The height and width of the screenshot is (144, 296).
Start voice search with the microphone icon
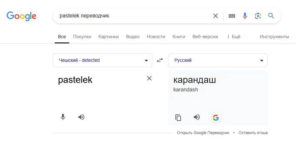[245, 16]
